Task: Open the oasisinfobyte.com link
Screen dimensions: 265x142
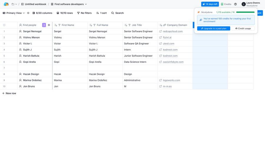Action: click(x=173, y=62)
